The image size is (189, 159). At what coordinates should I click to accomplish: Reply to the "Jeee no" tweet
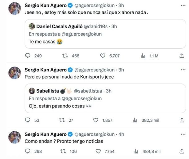point(28,56)
